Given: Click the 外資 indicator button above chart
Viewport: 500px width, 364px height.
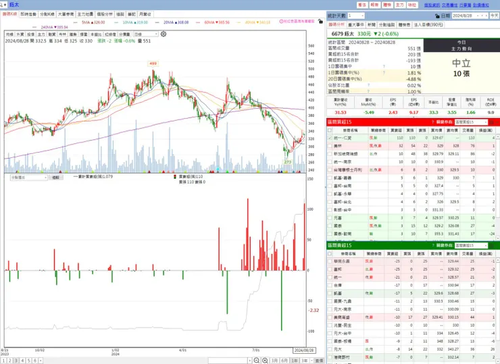Looking at the screenshot, I should click(20, 34).
